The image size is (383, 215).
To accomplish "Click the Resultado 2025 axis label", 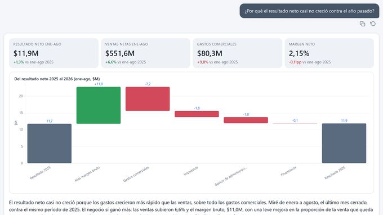I will (x=40, y=173).
